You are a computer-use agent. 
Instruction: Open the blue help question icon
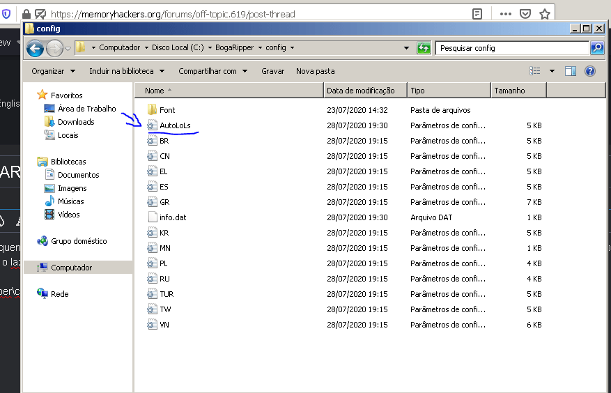pos(590,71)
